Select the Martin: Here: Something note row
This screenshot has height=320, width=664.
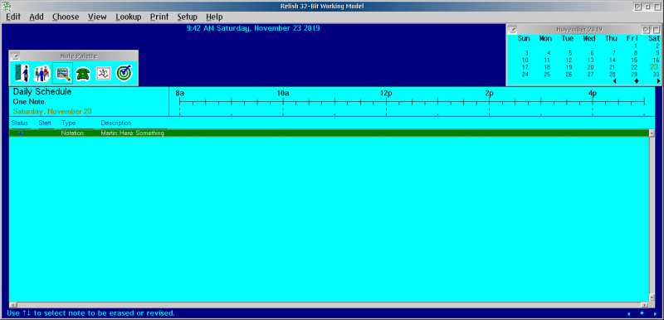pyautogui.click(x=329, y=133)
